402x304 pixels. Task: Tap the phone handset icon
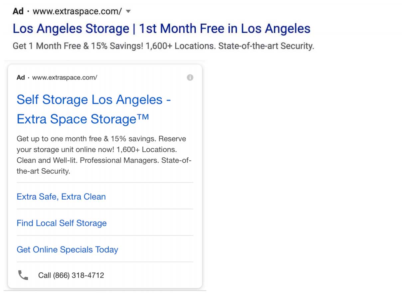coord(23,275)
